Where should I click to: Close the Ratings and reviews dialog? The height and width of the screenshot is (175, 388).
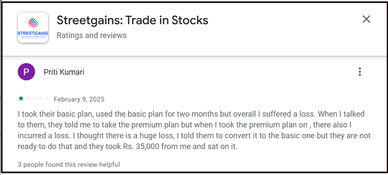pyautogui.click(x=366, y=19)
